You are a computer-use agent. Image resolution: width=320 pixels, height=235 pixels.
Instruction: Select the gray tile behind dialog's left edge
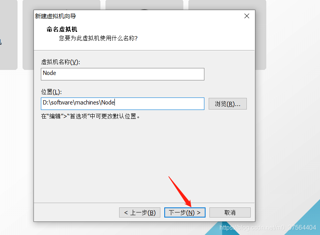pos(28,35)
